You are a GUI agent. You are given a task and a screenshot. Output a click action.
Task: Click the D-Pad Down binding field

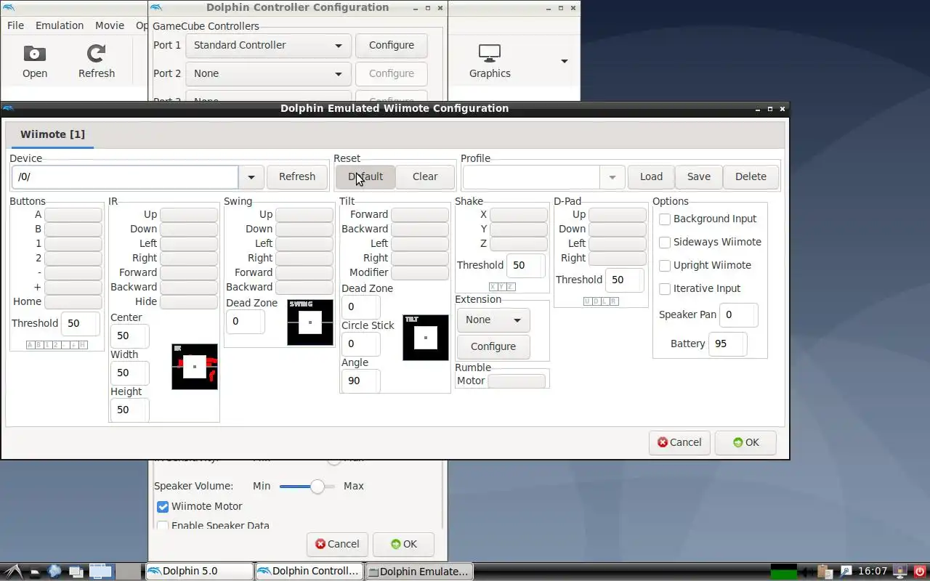coord(618,229)
